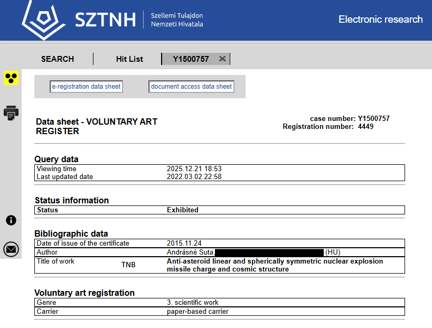This screenshot has height=328, width=432.
Task: Click the Exhibited status value
Action: pos(183,210)
